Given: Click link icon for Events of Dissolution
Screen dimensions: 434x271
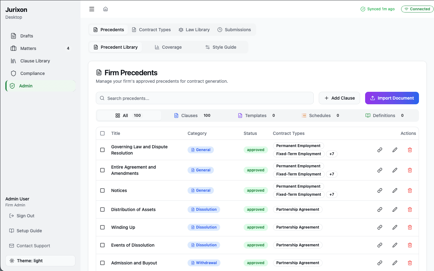Looking at the screenshot, I should [380, 245].
